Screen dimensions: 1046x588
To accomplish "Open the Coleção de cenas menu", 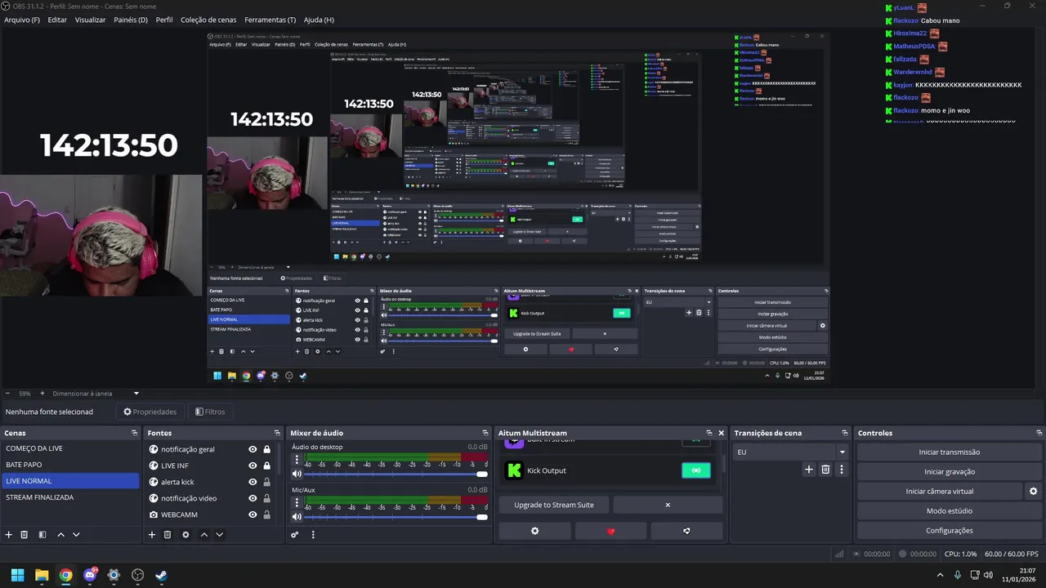I will [208, 20].
